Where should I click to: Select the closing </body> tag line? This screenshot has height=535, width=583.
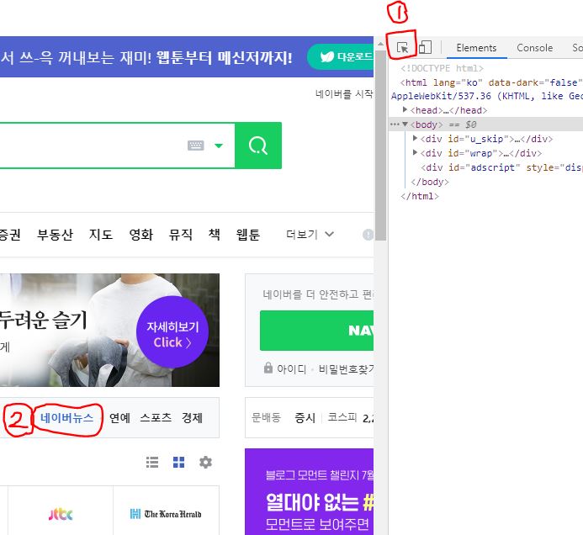(x=430, y=182)
